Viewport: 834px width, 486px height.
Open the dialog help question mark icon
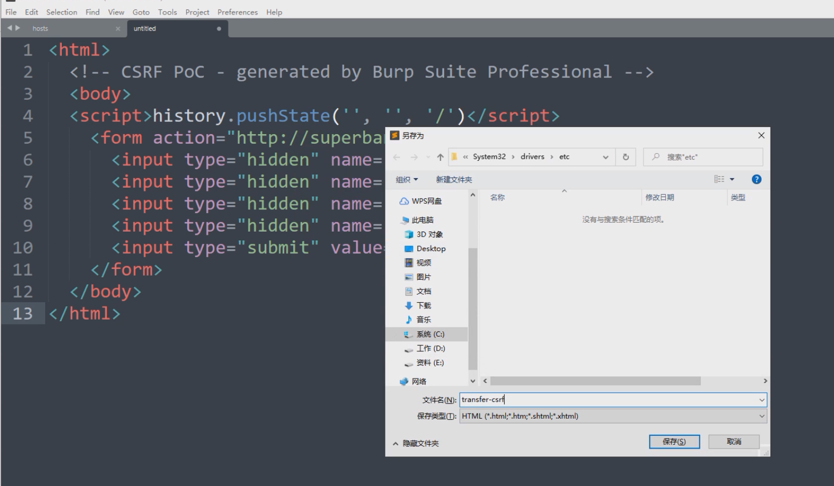pos(757,179)
